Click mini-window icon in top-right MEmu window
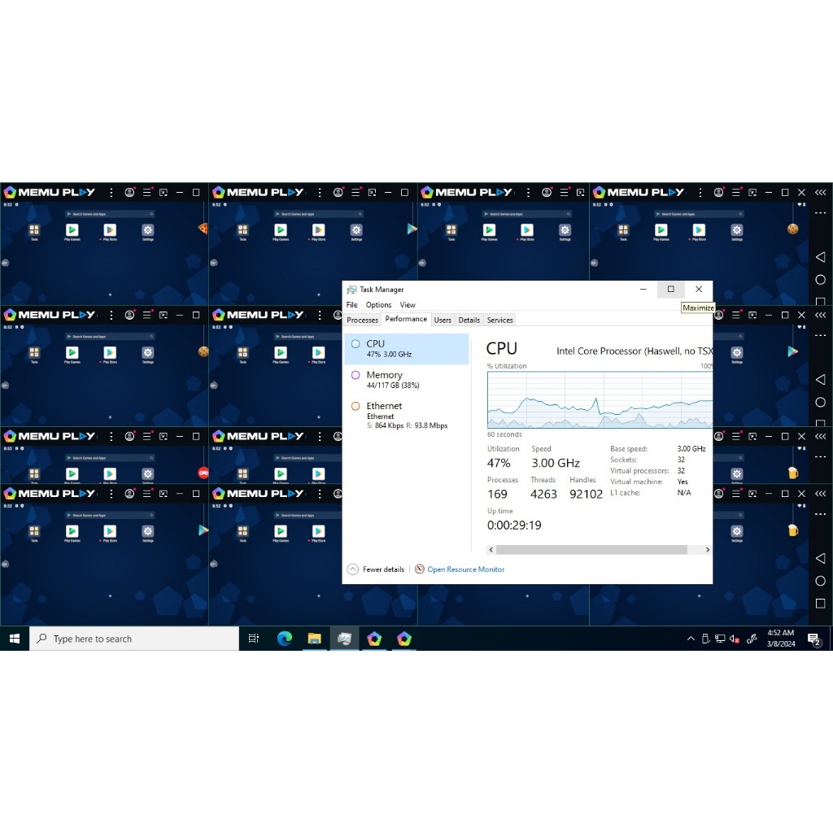Screen dimensions: 833x833 point(752,192)
